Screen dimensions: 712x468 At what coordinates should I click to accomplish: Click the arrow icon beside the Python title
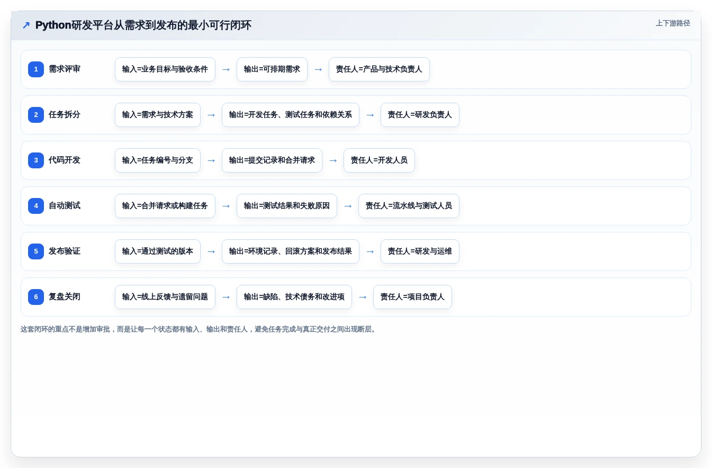pyautogui.click(x=26, y=25)
